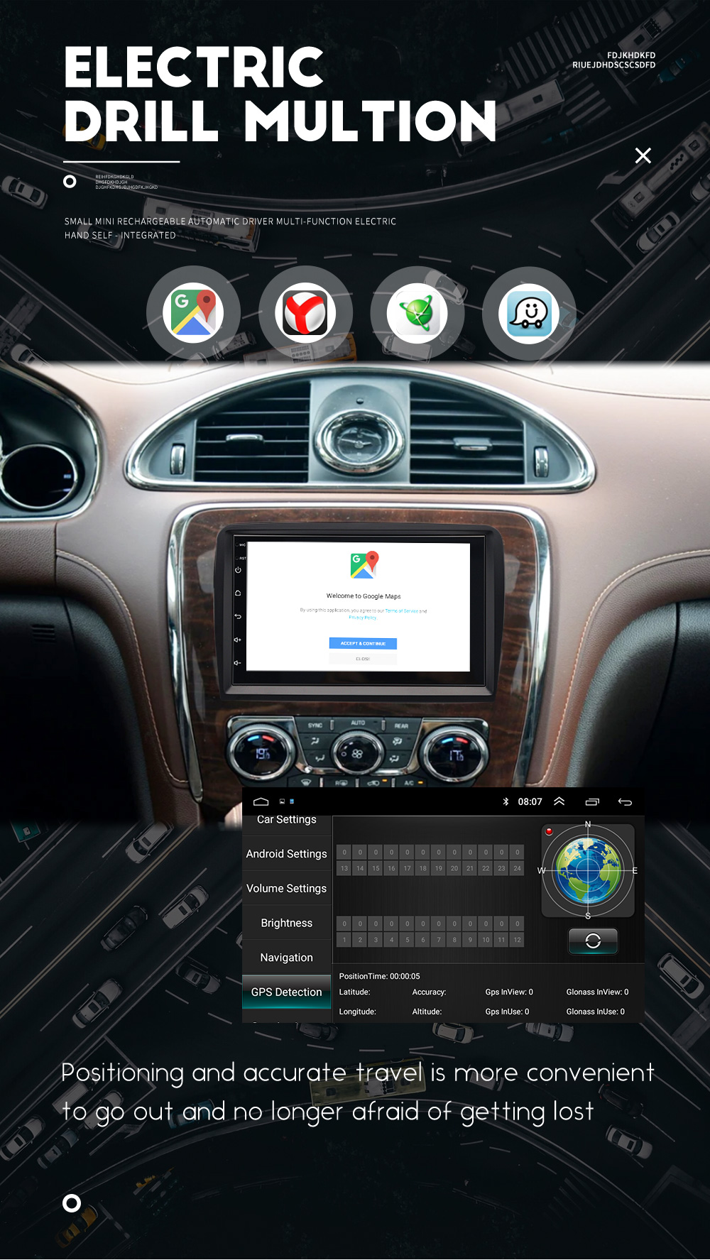The width and height of the screenshot is (710, 1260).
Task: Close the banner with the white X
Action: click(x=643, y=155)
